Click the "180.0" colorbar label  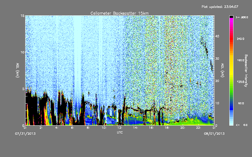(241, 60)
